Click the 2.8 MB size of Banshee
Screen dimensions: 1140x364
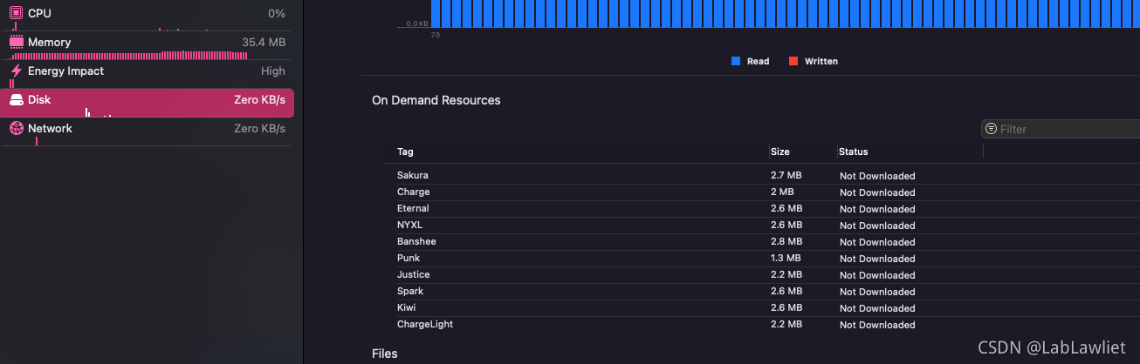pyautogui.click(x=786, y=241)
